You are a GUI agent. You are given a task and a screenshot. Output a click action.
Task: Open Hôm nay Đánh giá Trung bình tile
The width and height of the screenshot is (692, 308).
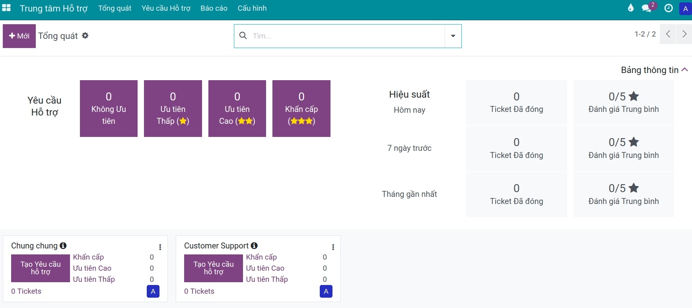[624, 102]
